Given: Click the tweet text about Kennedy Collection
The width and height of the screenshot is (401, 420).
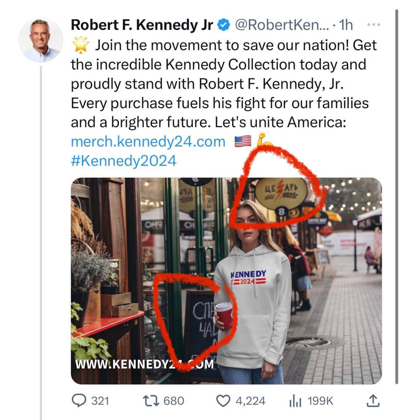Looking at the screenshot, I should pos(219,84).
